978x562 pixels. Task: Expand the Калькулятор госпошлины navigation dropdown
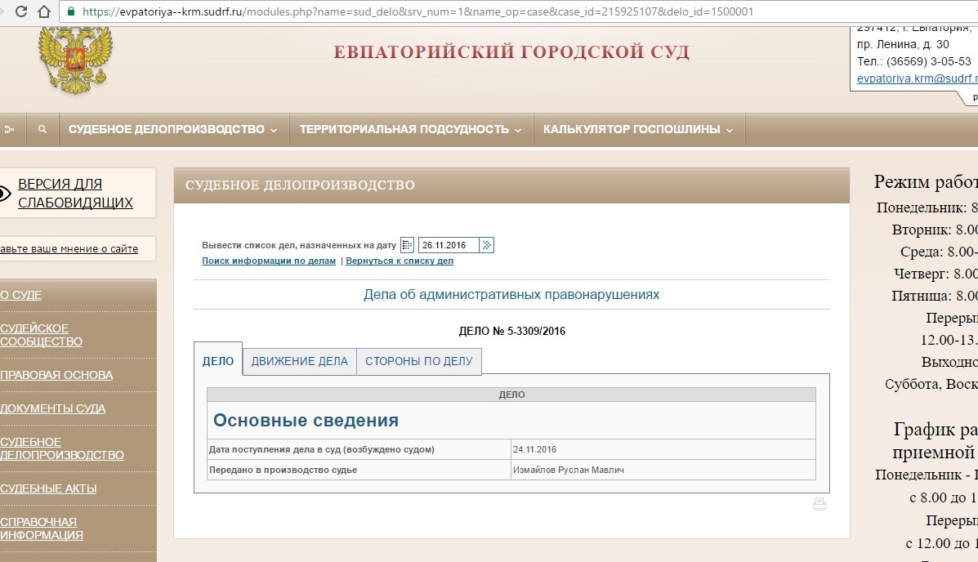point(638,129)
